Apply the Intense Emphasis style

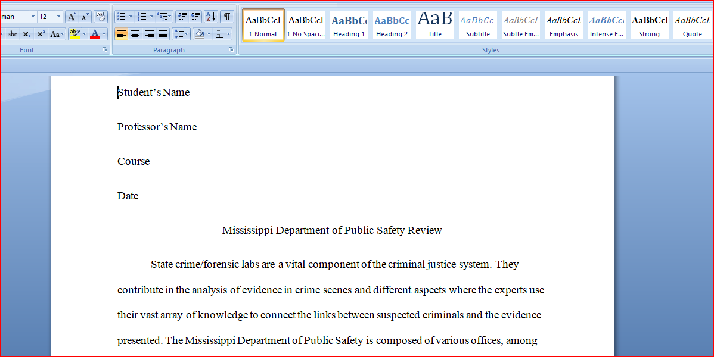coord(607,26)
